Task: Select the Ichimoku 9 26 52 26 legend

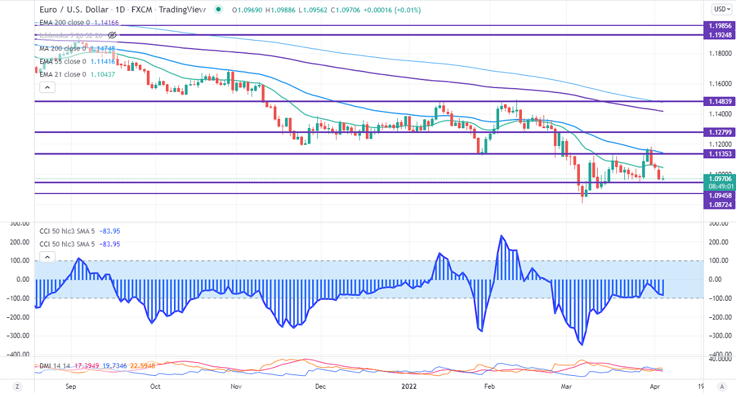Action: [x=71, y=35]
